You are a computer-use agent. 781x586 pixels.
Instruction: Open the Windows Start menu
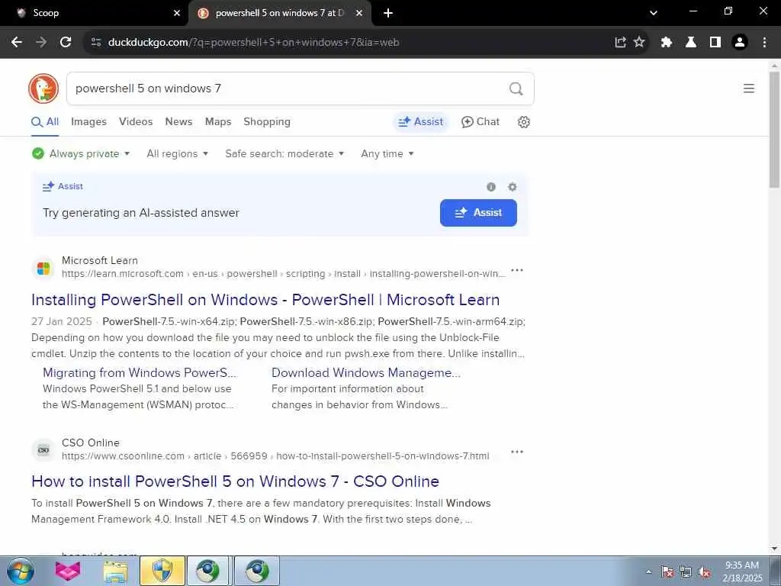pos(21,571)
